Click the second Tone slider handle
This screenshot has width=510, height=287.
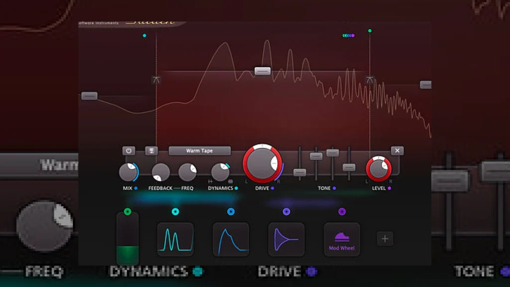pyautogui.click(x=316, y=156)
